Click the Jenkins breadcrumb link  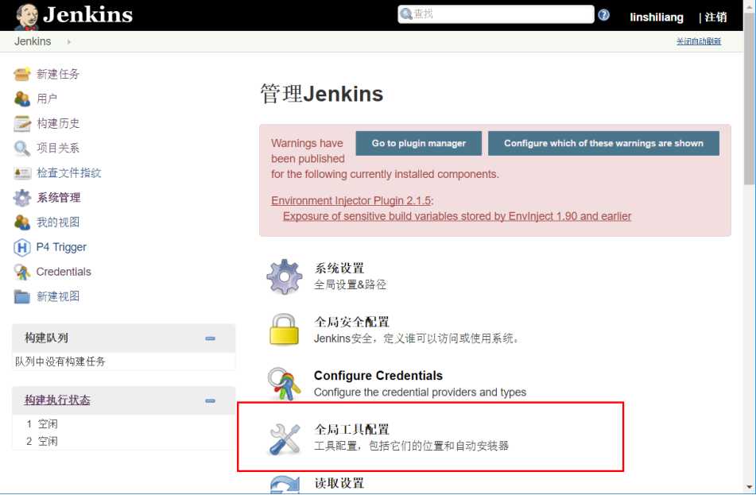[x=33, y=41]
